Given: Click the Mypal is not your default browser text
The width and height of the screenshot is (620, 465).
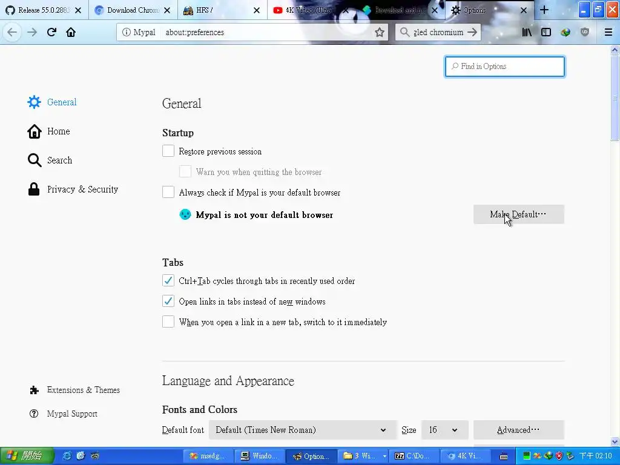Looking at the screenshot, I should point(264,215).
